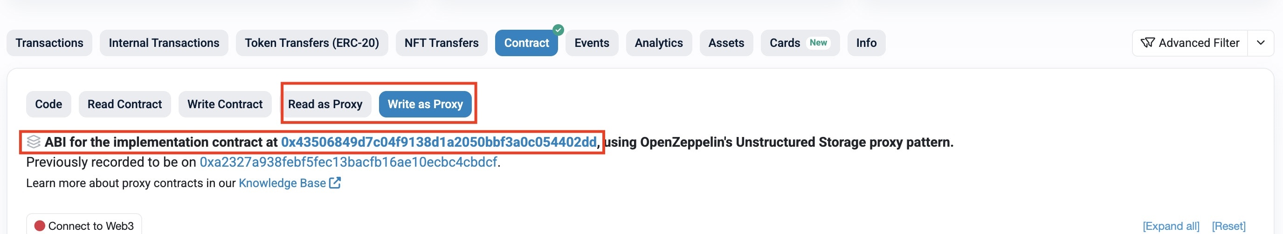1283x234 pixels.
Task: Click the Advanced Filter funnel icon
Action: [1147, 43]
